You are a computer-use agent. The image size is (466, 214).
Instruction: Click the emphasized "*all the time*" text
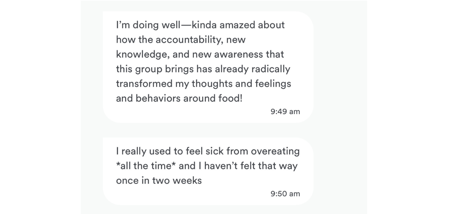coord(146,166)
